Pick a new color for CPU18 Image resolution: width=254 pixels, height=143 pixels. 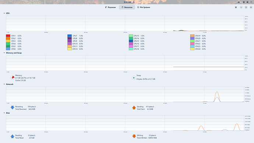131,49
